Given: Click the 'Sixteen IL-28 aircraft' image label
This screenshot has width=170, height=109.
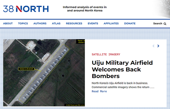Looking at the screenshot, I should pyautogui.click(x=26, y=69).
